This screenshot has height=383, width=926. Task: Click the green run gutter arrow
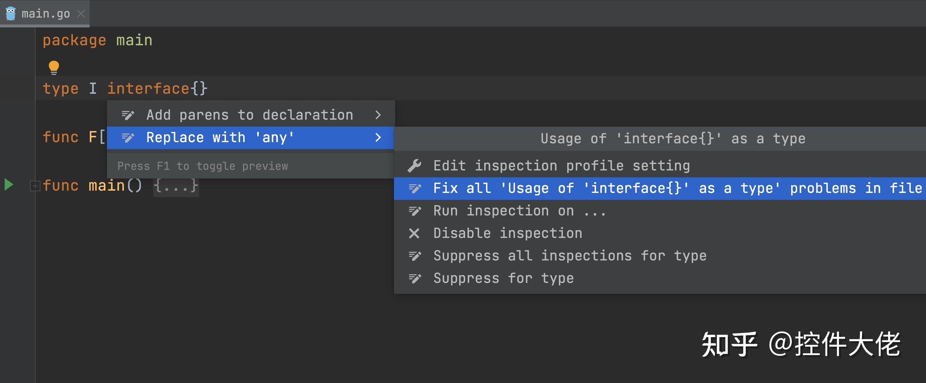point(9,185)
